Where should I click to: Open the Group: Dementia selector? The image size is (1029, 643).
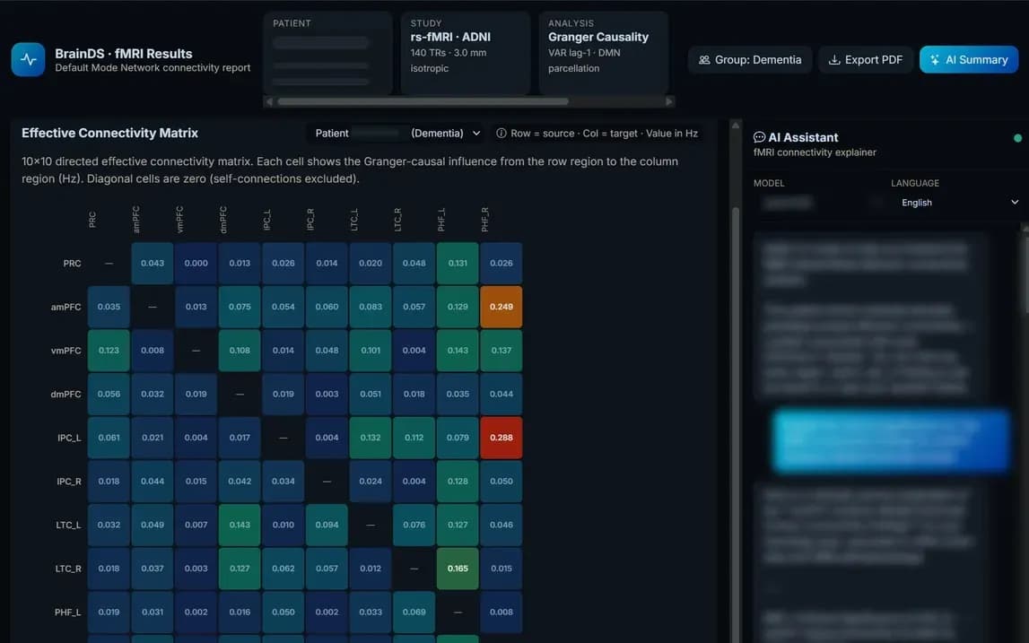coord(750,60)
